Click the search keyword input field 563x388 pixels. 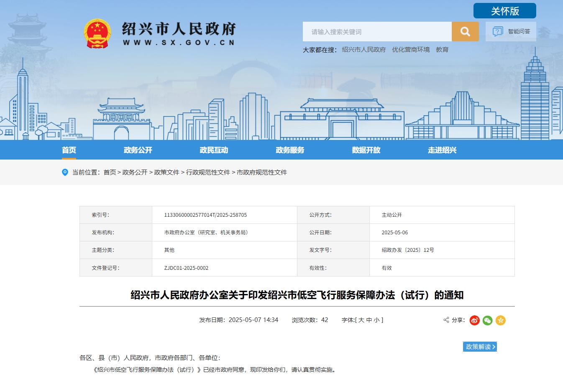click(x=377, y=32)
